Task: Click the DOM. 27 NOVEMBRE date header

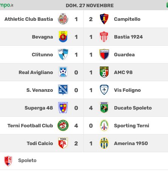Action: [x=90, y=6]
